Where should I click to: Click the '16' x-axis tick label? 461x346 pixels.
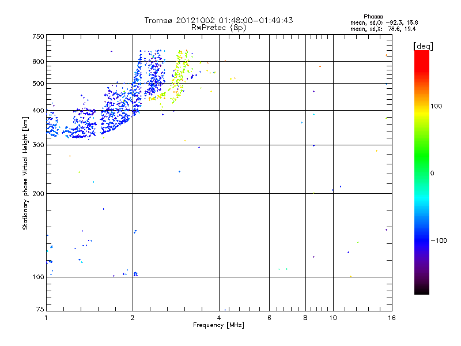pos(392,318)
